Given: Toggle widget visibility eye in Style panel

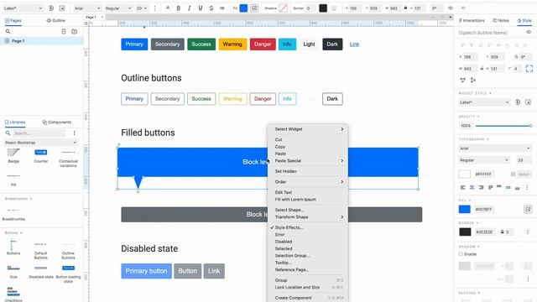Looking at the screenshot, I should coord(529,32).
